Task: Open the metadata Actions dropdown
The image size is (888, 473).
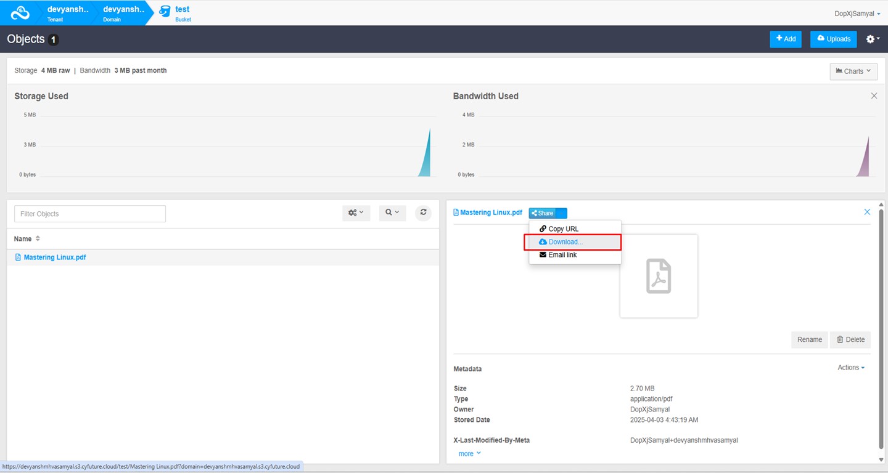Action: [850, 368]
